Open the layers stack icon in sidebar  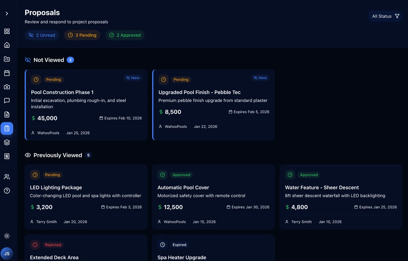click(x=7, y=142)
